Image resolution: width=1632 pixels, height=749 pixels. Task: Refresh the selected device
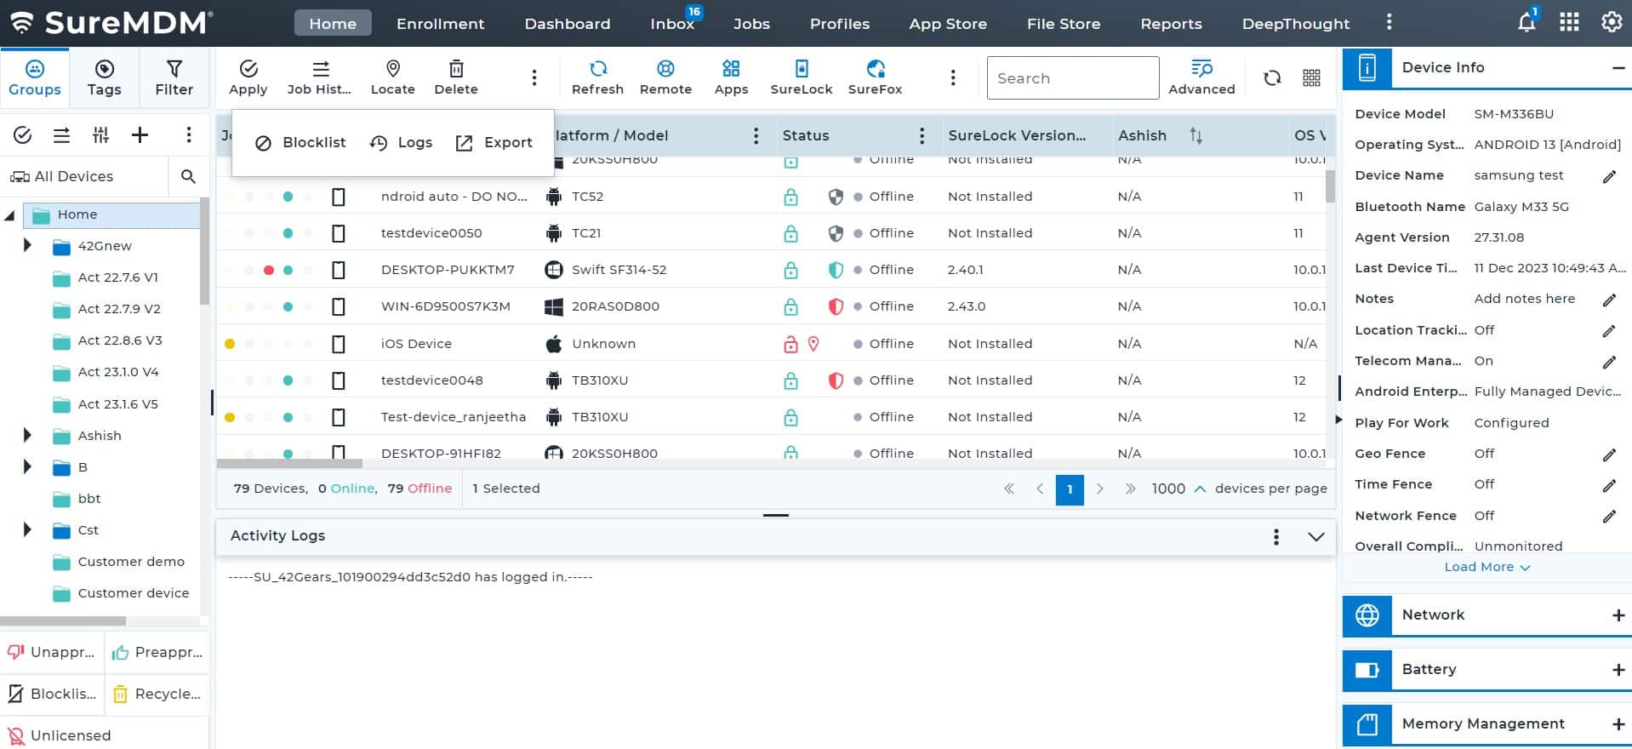point(597,77)
